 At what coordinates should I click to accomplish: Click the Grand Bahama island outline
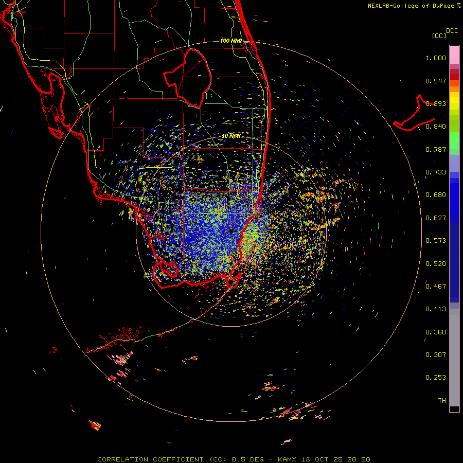click(x=414, y=113)
